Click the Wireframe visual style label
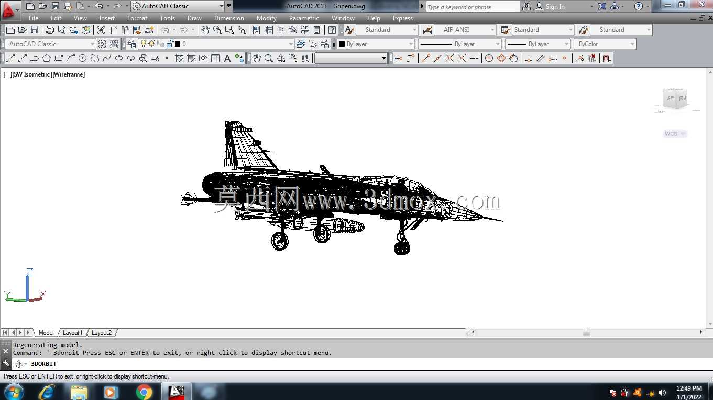 coord(69,74)
